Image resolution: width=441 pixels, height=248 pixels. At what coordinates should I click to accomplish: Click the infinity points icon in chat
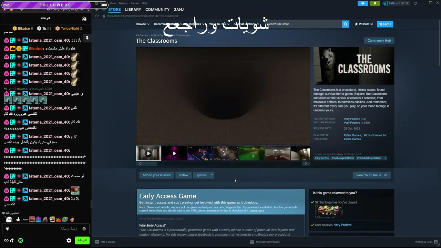(6, 240)
